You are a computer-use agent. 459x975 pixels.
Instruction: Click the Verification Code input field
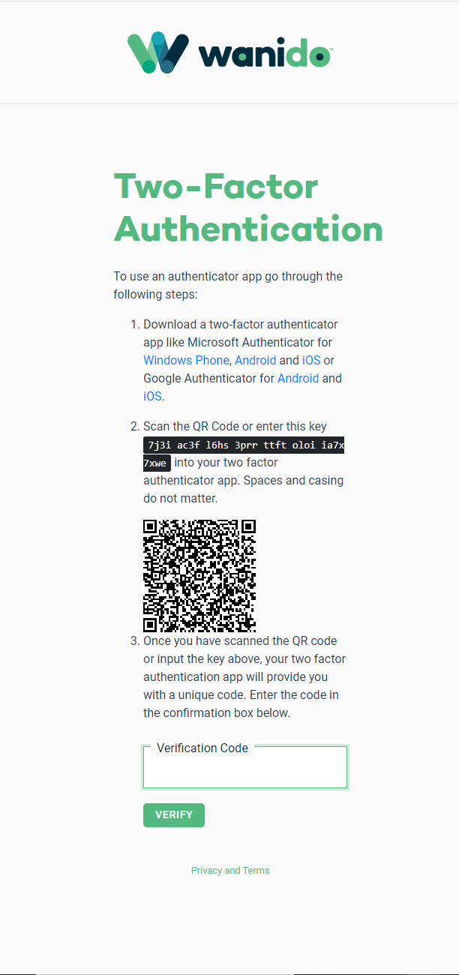coord(245,767)
